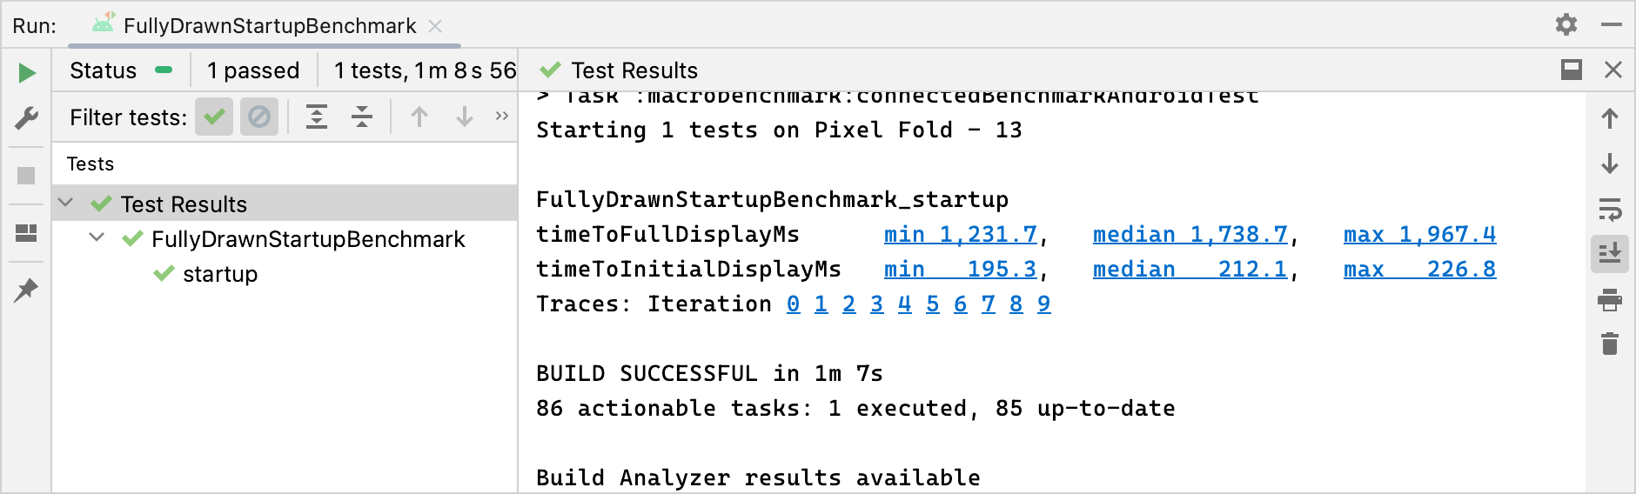Screen dimensions: 1636x494
Task: Open the median 1,738.7 trace link
Action: tap(1190, 235)
